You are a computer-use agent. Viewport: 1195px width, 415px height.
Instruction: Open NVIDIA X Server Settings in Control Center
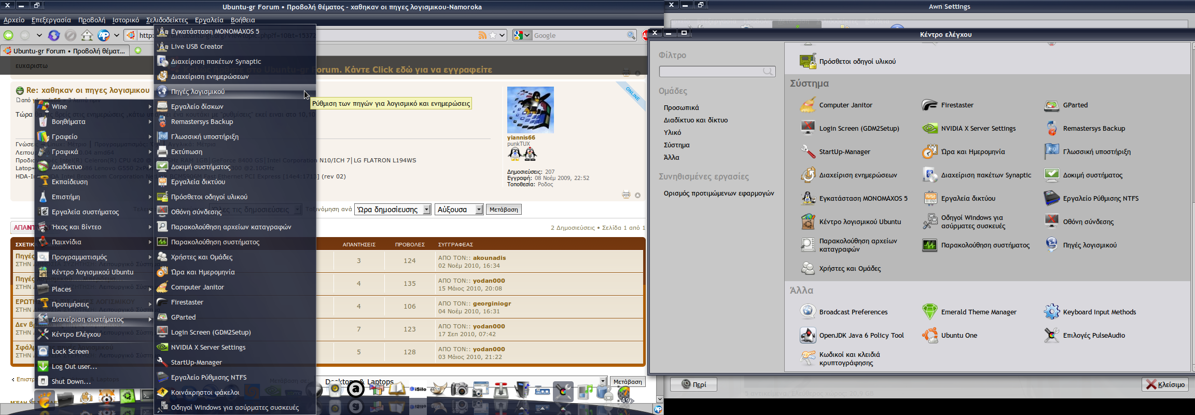point(969,128)
